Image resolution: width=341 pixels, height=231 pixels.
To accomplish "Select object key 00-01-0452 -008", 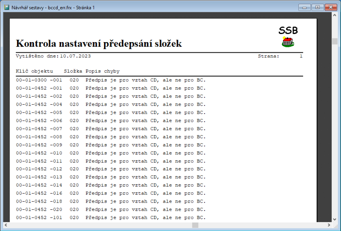I will pyautogui.click(x=39, y=137).
